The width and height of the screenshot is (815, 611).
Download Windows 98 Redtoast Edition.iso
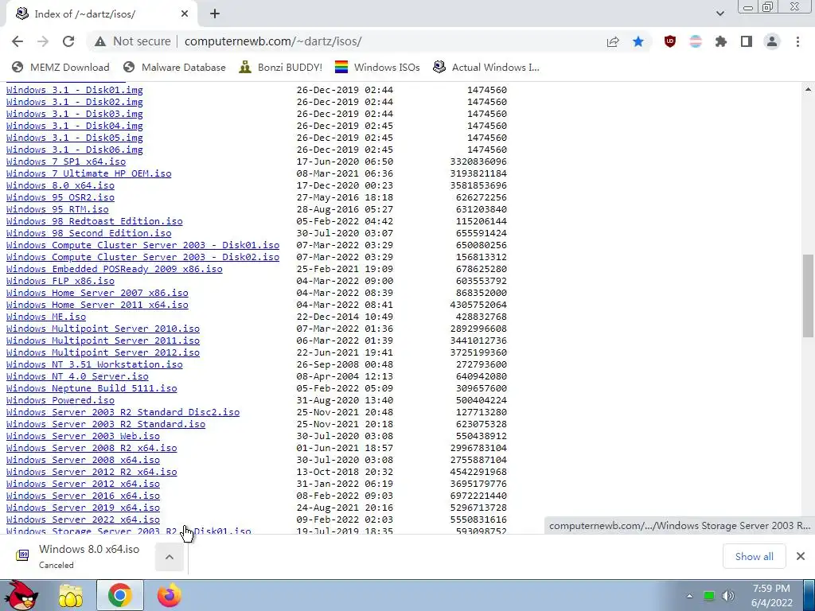coord(95,221)
